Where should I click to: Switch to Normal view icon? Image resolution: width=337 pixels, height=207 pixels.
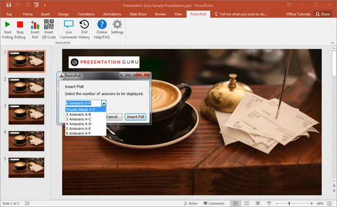(x=236, y=203)
